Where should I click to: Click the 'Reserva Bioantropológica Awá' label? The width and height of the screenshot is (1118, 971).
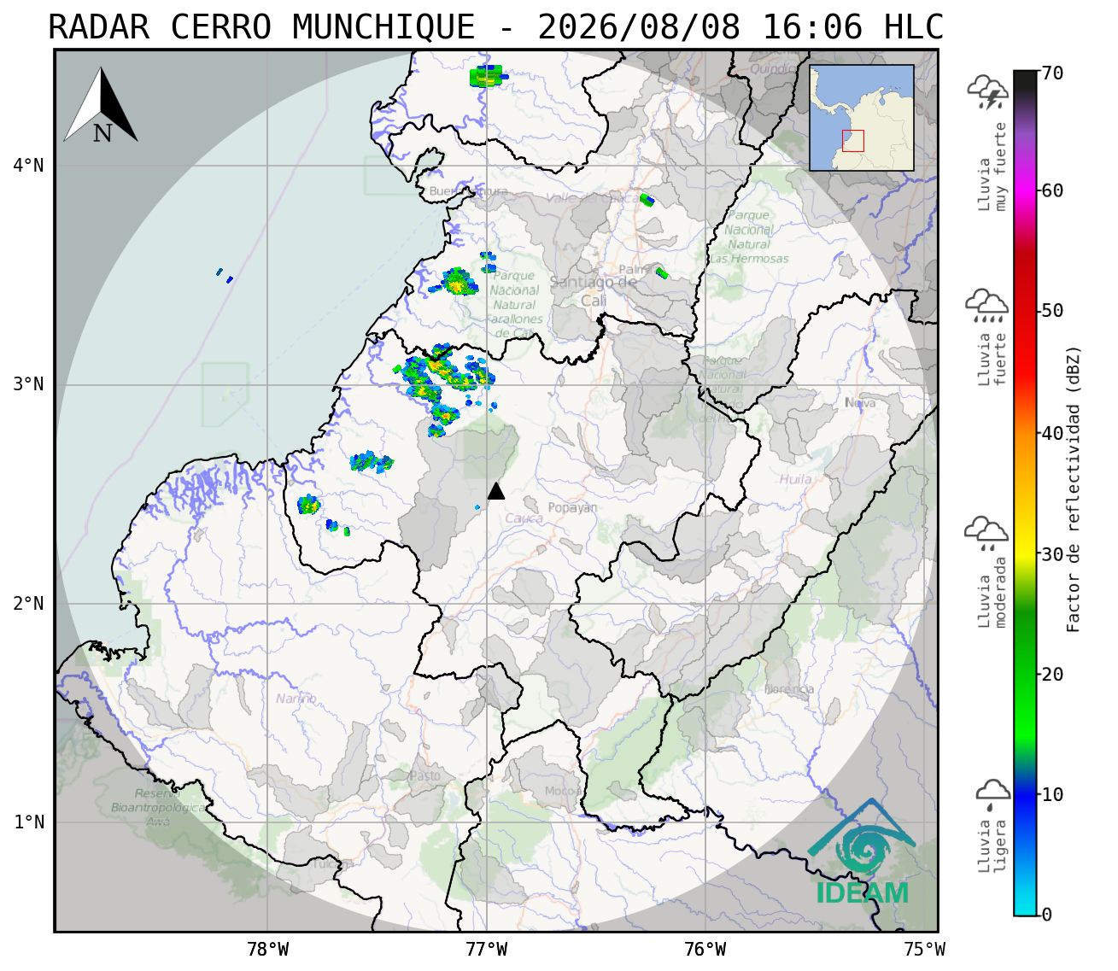pos(158,808)
